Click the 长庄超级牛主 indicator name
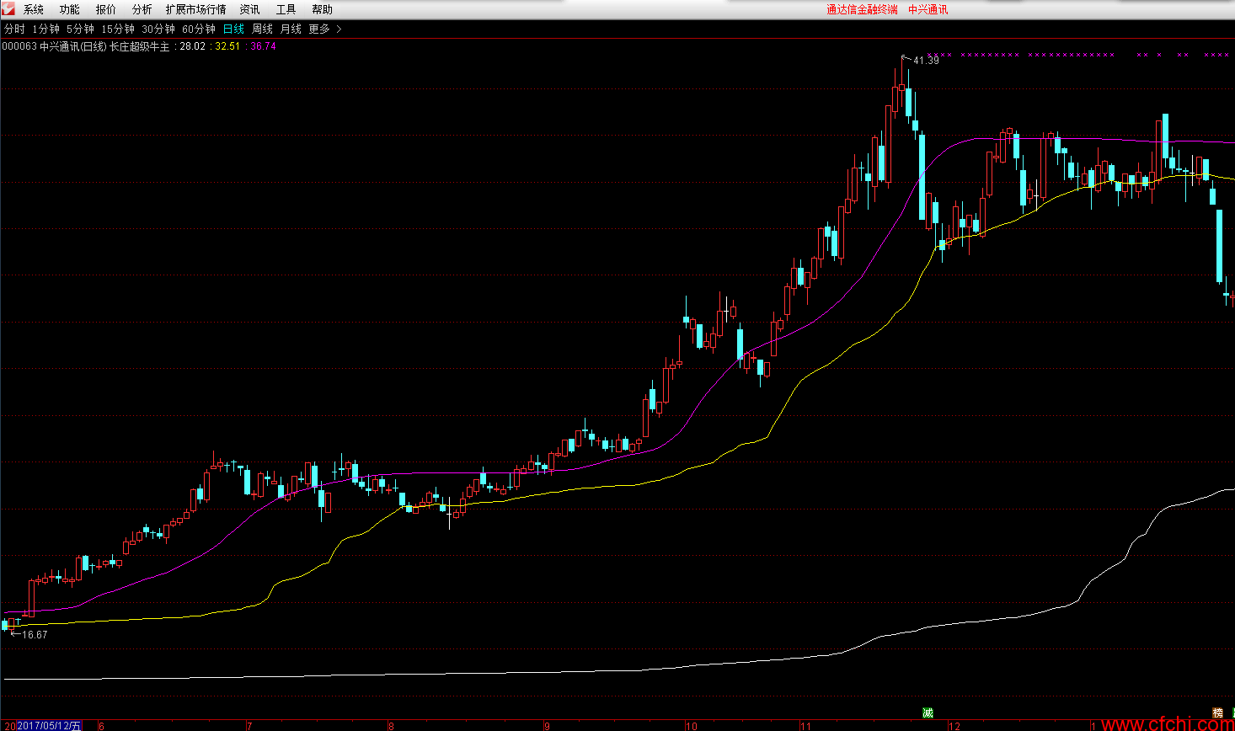The height and width of the screenshot is (731, 1235). point(140,46)
